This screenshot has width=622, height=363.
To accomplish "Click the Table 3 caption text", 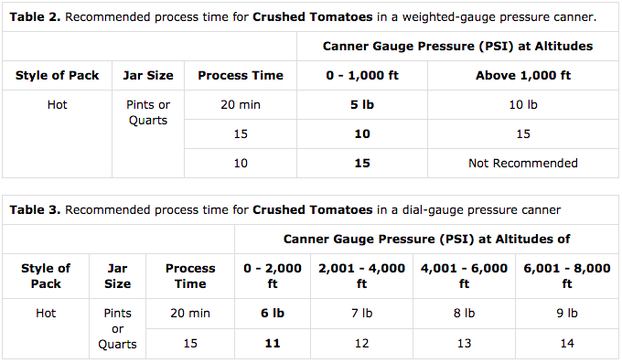I will [x=284, y=210].
